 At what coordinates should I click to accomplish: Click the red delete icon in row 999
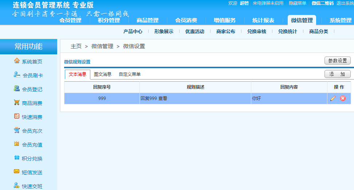(343, 98)
